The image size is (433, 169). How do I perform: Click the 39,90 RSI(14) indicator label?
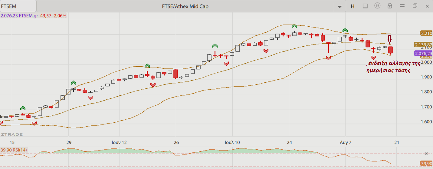[x=14, y=150]
